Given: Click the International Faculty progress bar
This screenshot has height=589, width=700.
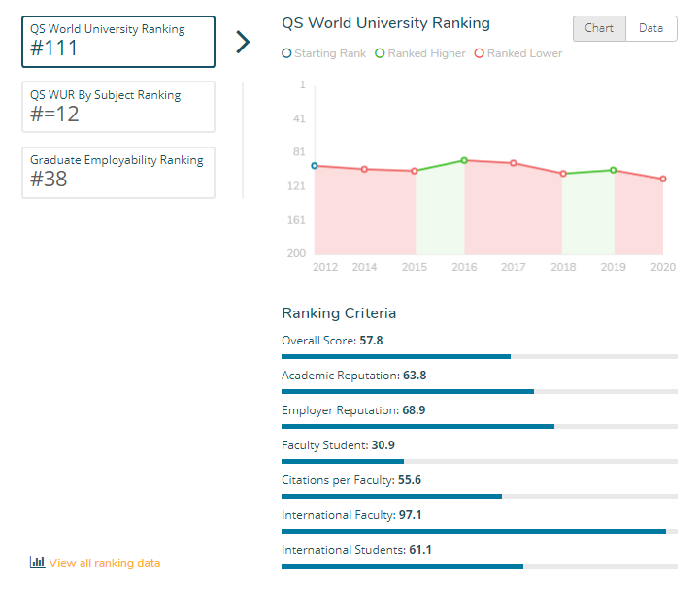Looking at the screenshot, I should pos(480,531).
